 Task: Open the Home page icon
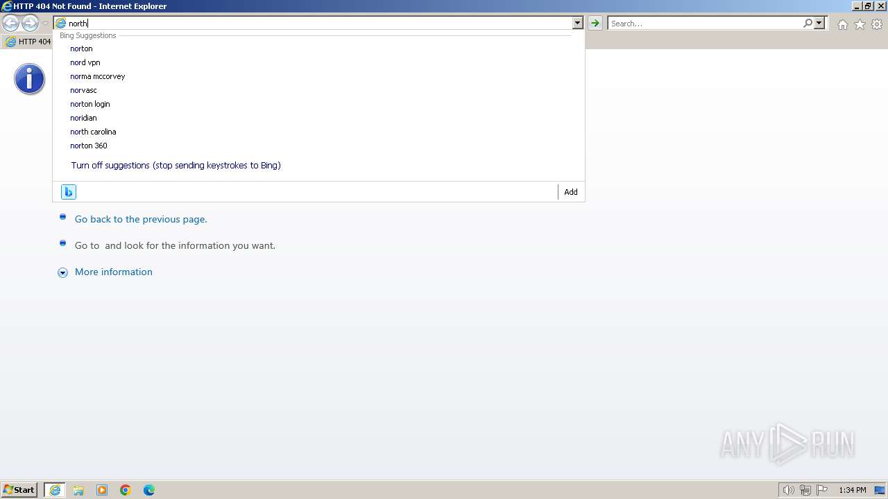pos(842,24)
